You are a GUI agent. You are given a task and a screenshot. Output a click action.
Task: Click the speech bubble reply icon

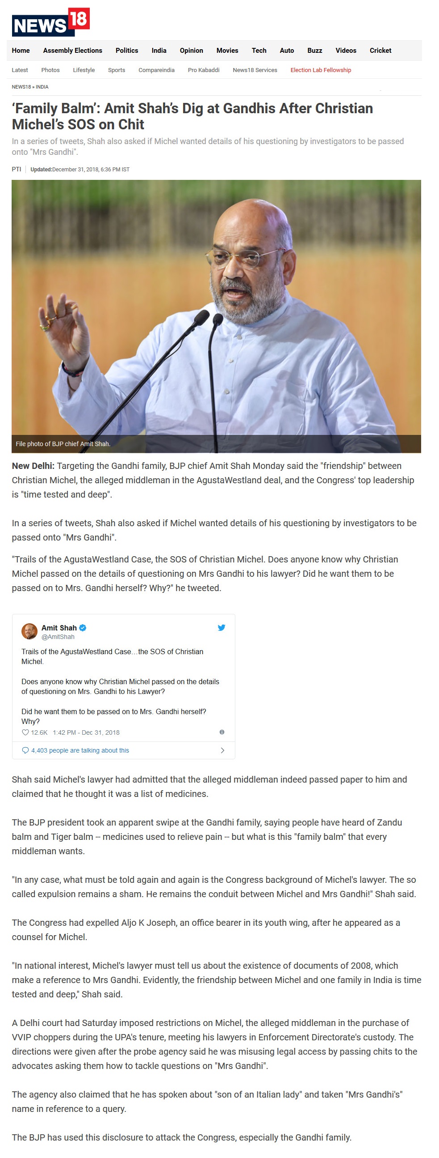(x=25, y=750)
